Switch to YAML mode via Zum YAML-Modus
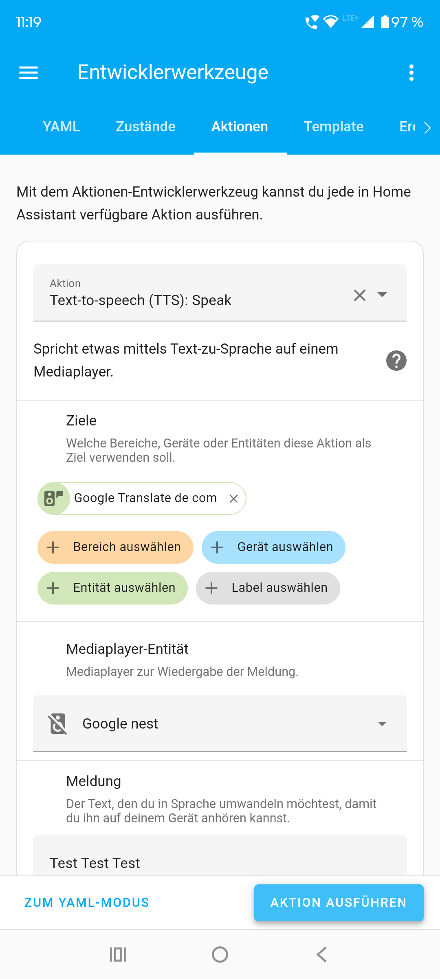 click(x=87, y=902)
